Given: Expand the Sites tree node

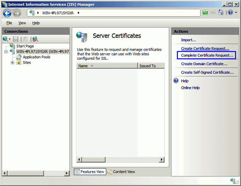Looking at the screenshot, I should (12, 62).
